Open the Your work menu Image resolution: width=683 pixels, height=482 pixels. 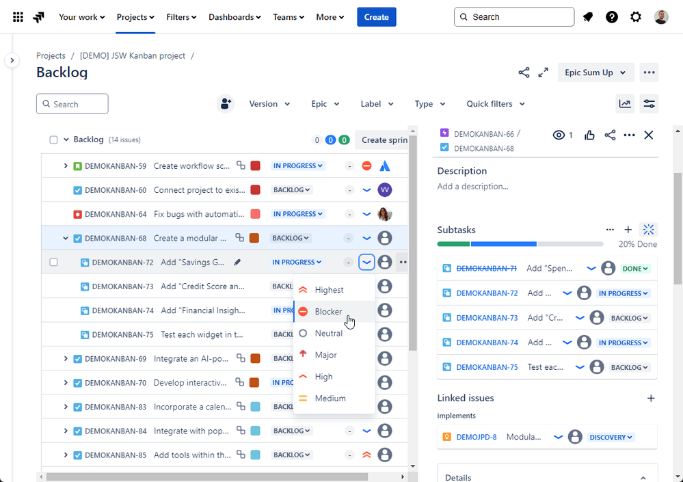82,17
